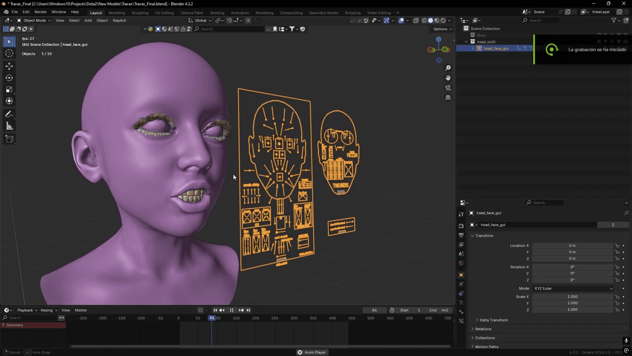632x356 pixels.
Task: Toggle the viewport snap magnet
Action: tap(230, 20)
